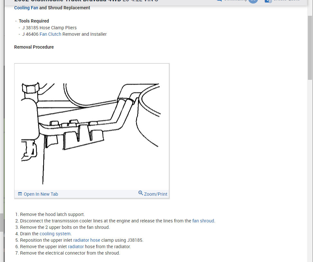Click the Tools Required heading

(34, 21)
